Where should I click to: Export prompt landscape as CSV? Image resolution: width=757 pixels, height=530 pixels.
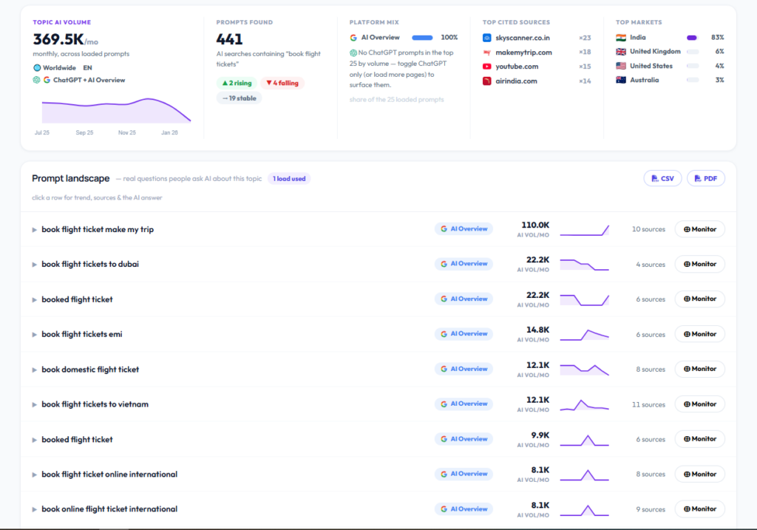(662, 179)
